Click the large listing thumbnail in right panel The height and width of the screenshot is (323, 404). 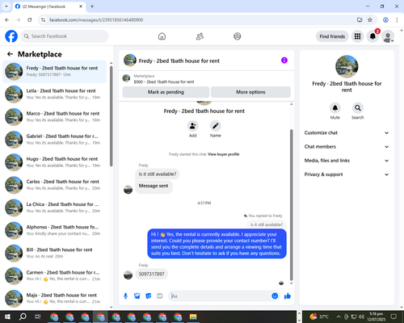point(347,66)
